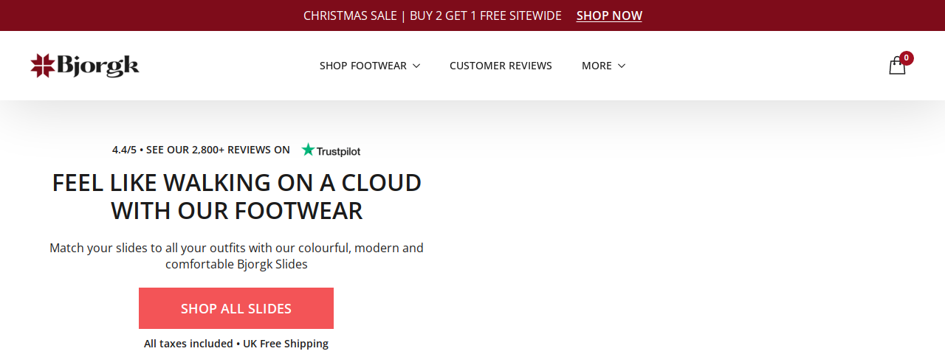
Task: Click the Shop All Slides button
Action: coord(236,308)
